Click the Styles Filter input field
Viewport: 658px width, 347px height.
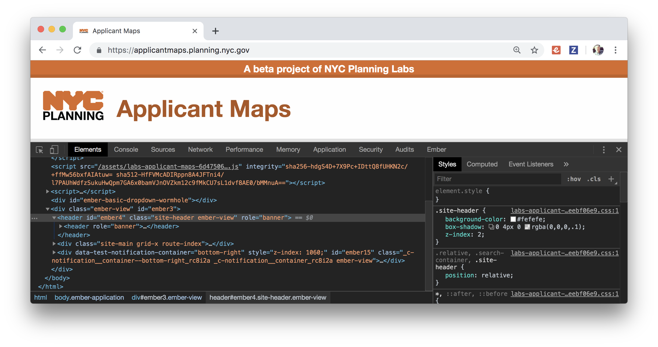coord(497,179)
